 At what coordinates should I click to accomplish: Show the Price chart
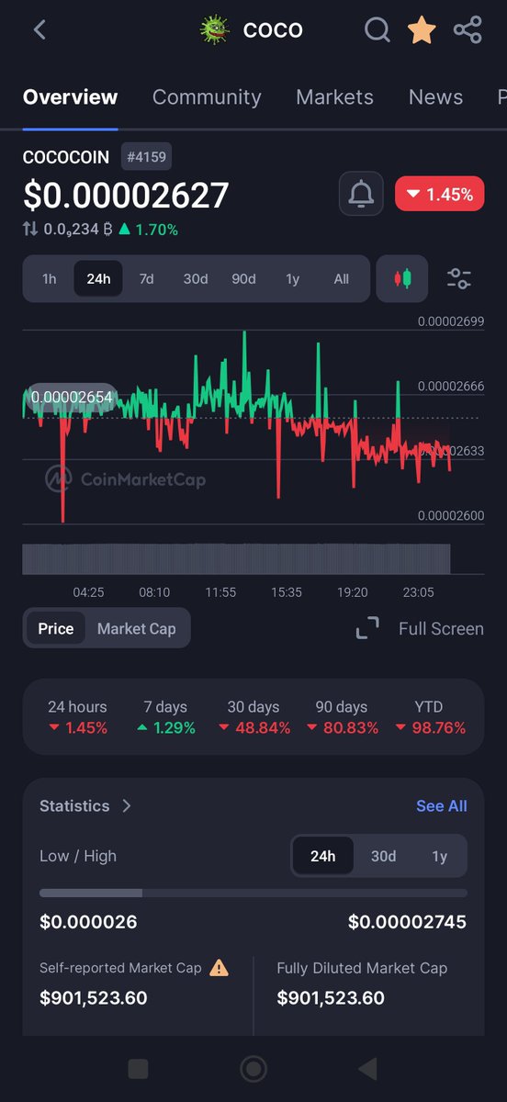[x=56, y=629]
